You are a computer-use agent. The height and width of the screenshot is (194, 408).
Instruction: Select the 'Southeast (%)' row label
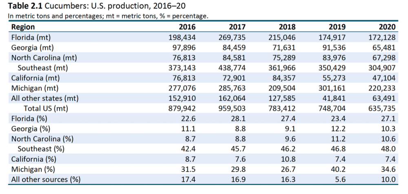pos(41,149)
